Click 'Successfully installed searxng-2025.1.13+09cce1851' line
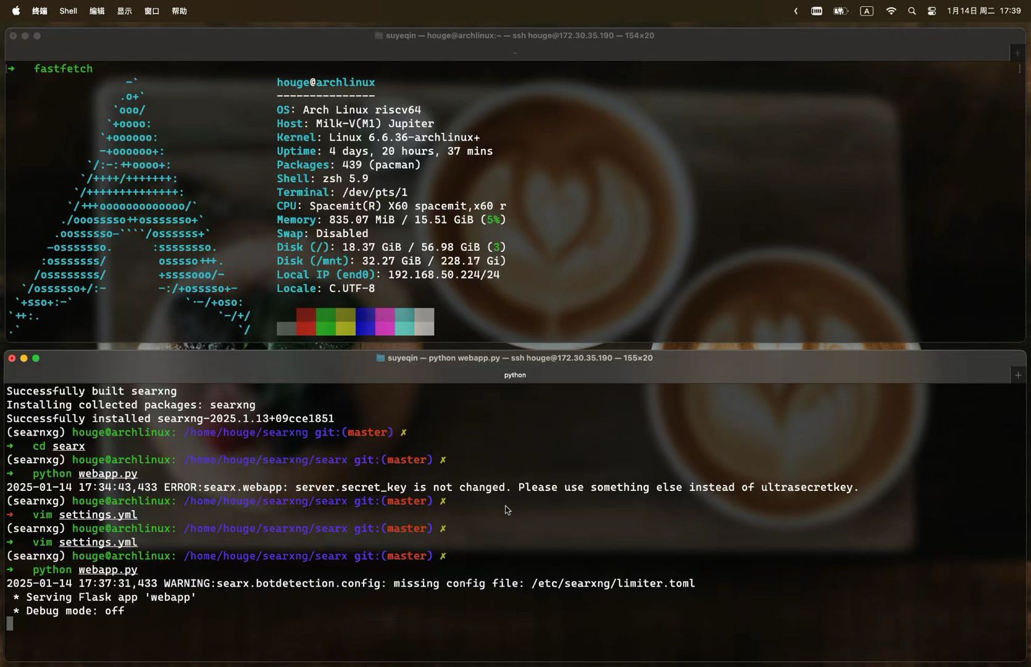Image resolution: width=1031 pixels, height=667 pixels. [170, 419]
